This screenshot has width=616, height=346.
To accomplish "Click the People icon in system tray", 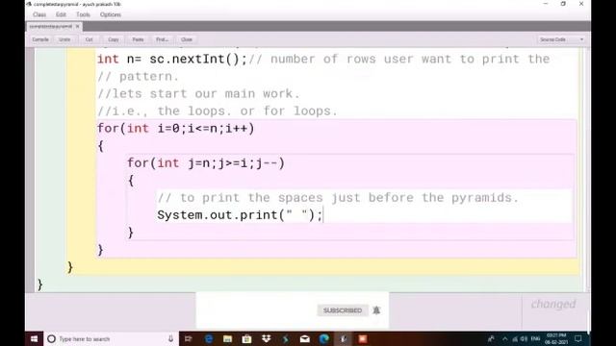I will pyautogui.click(x=491, y=339).
